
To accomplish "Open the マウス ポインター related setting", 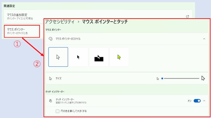I will click(22, 31).
